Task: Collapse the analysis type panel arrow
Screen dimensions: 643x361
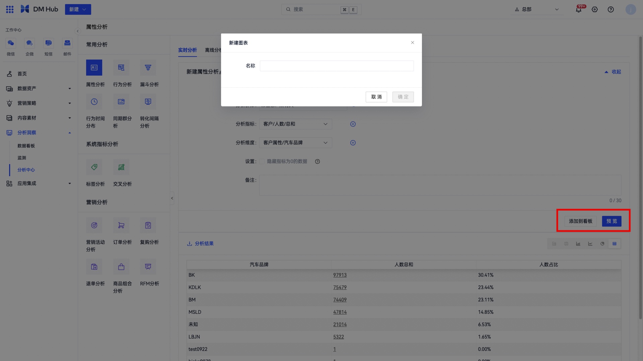Action: 172,198
